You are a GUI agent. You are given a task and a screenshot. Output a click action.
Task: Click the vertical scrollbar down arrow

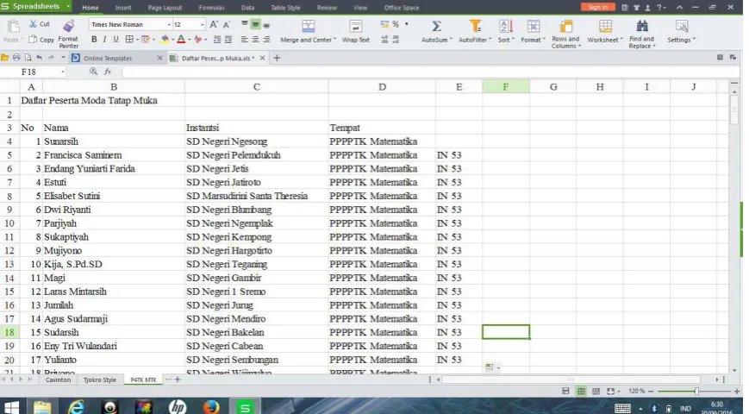[734, 370]
